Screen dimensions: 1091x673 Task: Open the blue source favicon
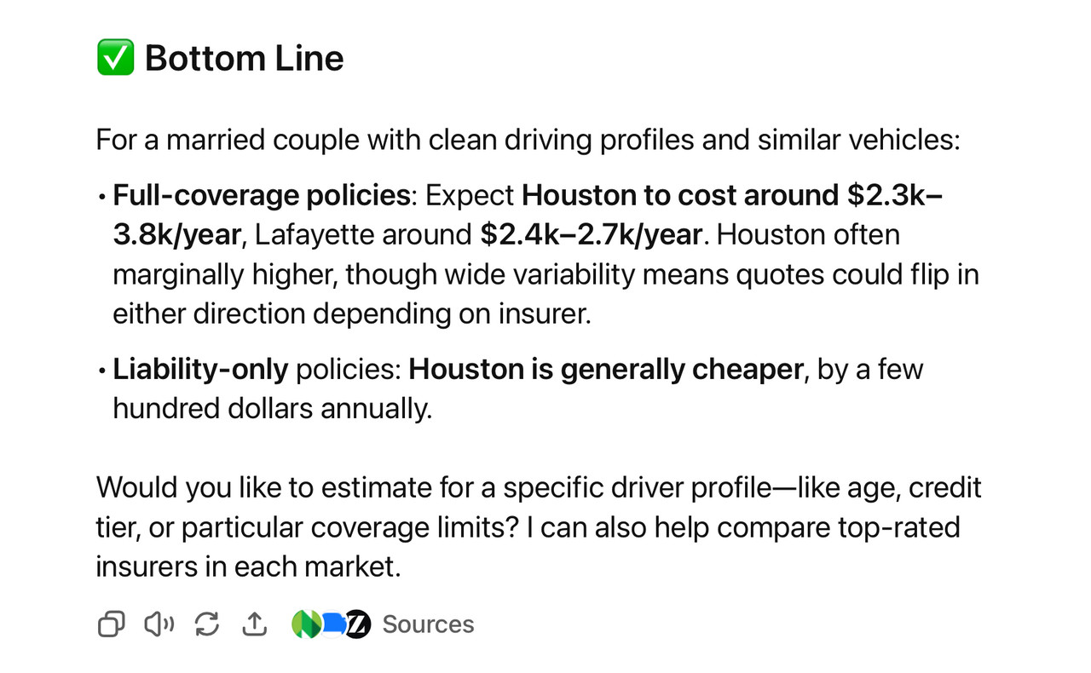(333, 624)
